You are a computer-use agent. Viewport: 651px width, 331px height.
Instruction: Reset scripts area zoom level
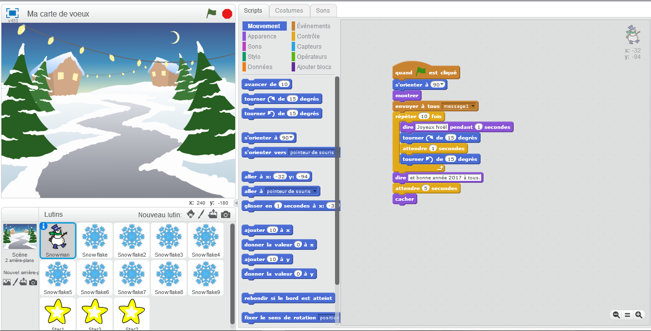pos(627,315)
